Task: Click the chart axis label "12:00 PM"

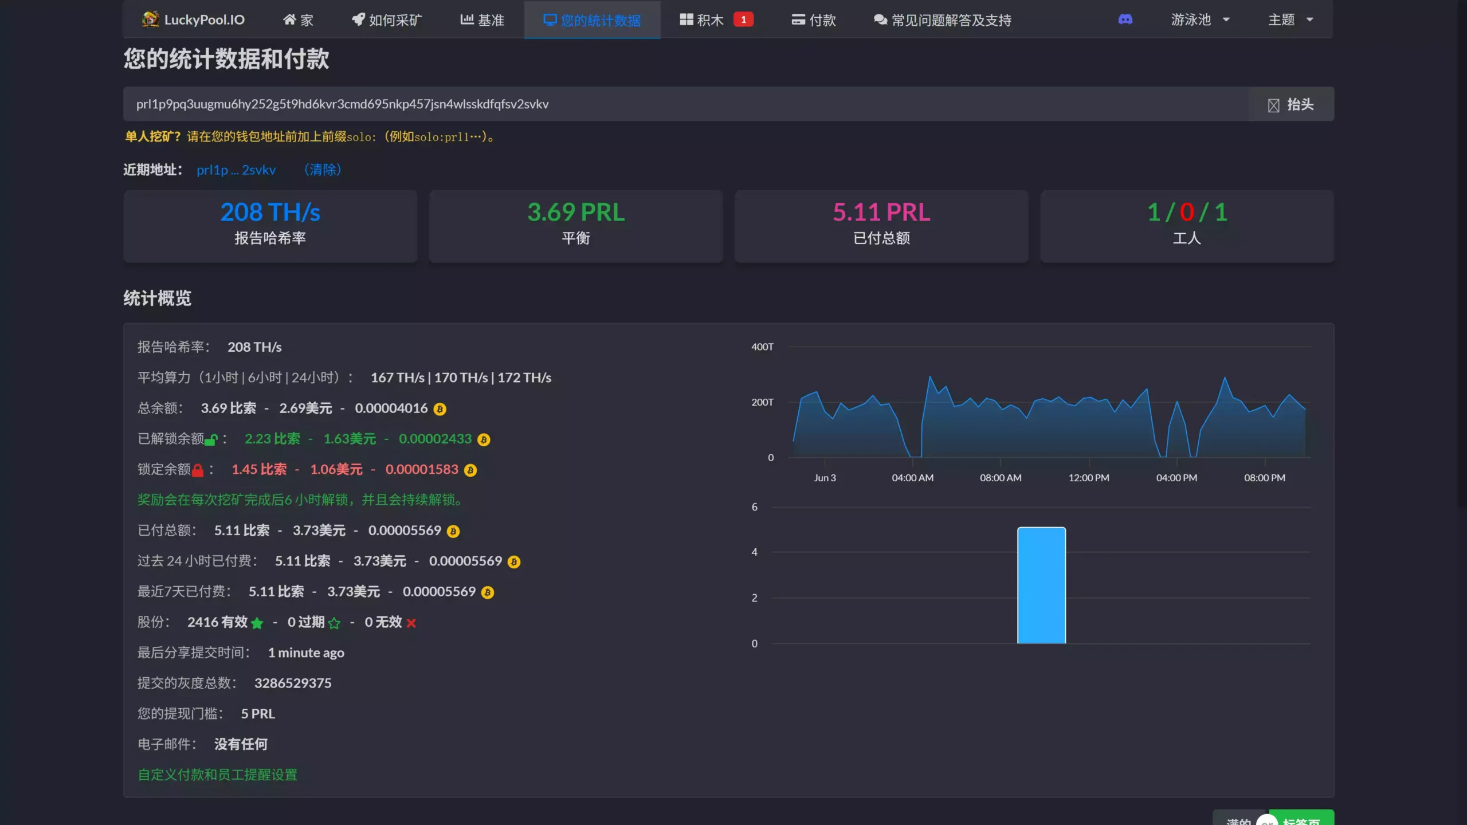Action: [1088, 478]
